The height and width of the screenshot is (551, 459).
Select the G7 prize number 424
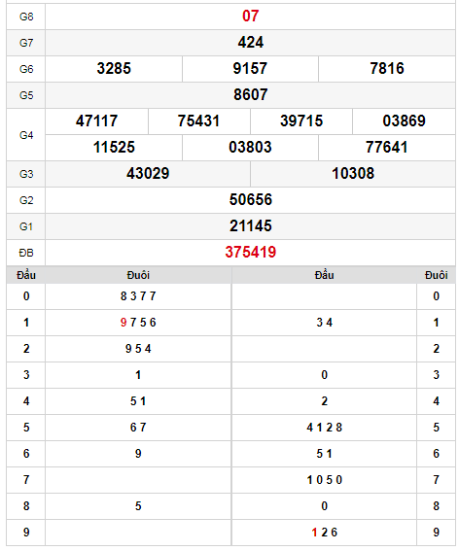(251, 43)
